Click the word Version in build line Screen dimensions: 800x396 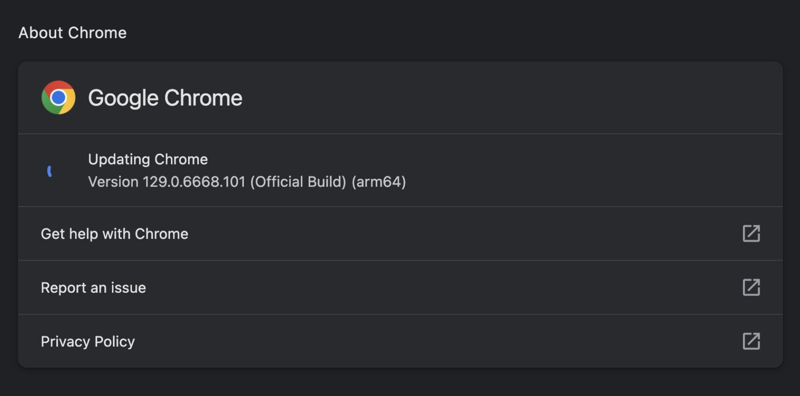coord(113,182)
